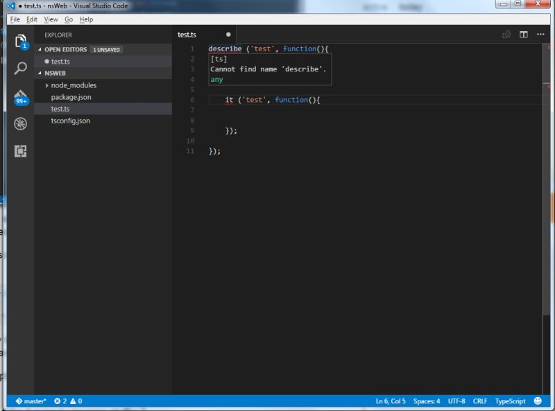Change the language mode from TypeScript
555x411 pixels.
pos(511,401)
